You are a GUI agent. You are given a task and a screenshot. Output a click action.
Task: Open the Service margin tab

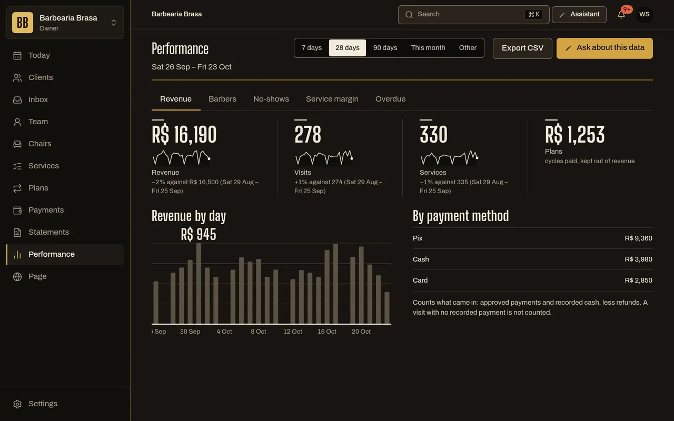tap(332, 99)
